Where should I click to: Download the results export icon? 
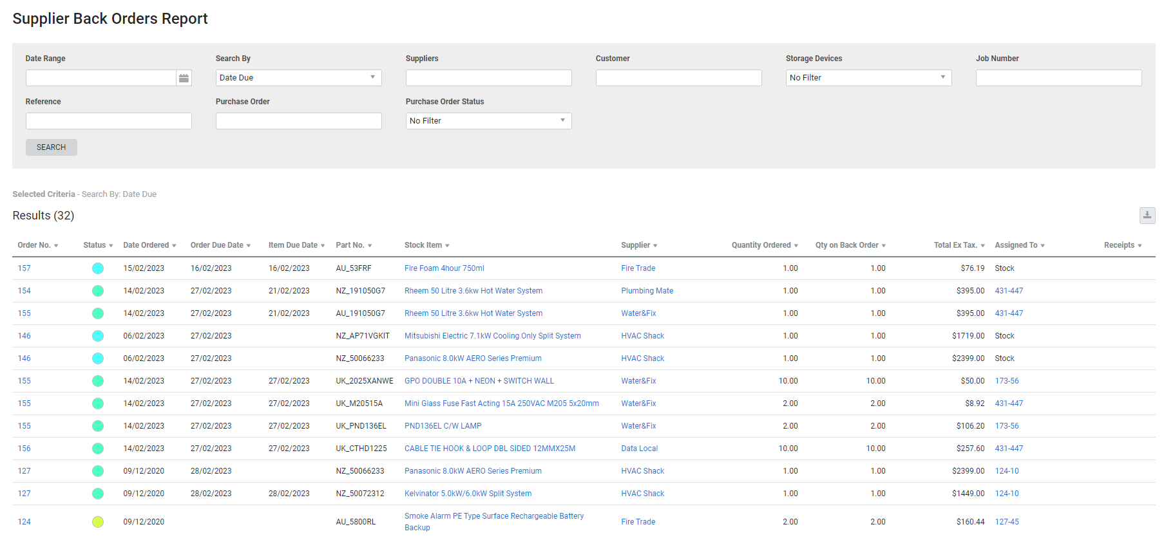pos(1147,216)
